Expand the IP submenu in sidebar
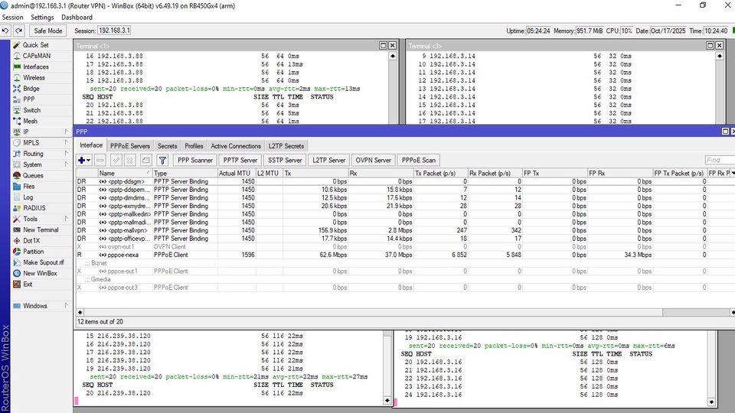This screenshot has height=413, width=735. coord(26,132)
